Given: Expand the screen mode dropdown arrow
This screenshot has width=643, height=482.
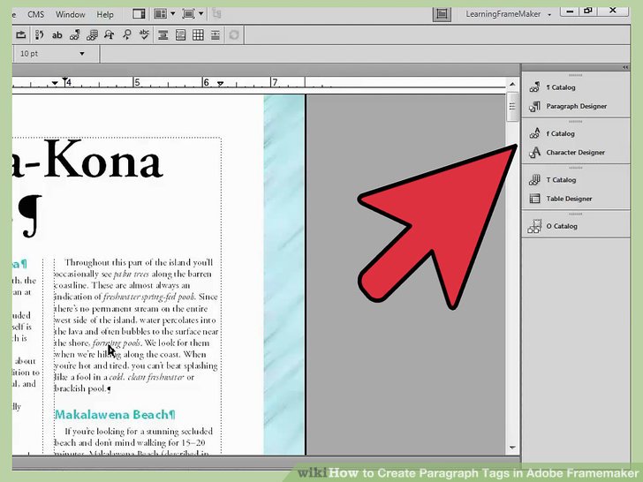Looking at the screenshot, I should (x=201, y=13).
